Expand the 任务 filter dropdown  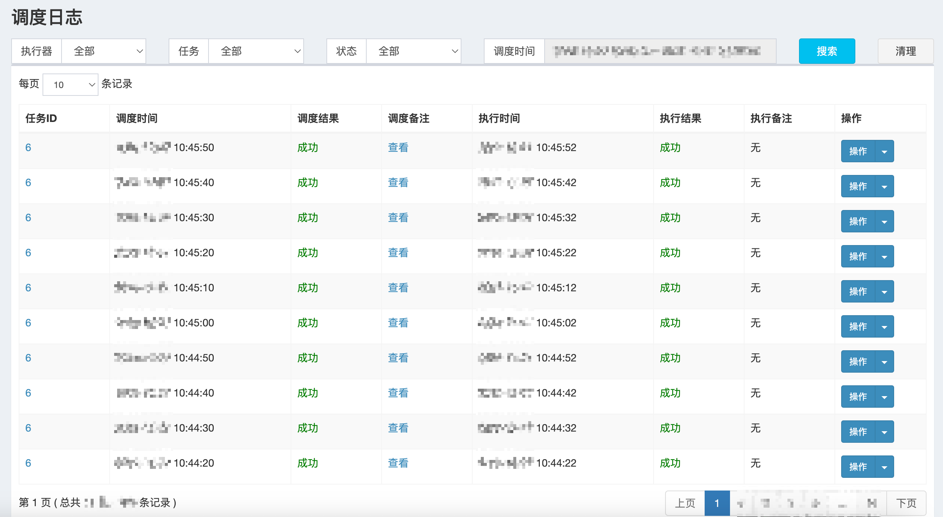coord(256,51)
